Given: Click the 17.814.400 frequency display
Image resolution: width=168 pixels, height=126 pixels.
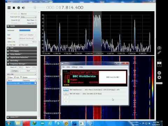Looking at the screenshot, I should point(65,8).
